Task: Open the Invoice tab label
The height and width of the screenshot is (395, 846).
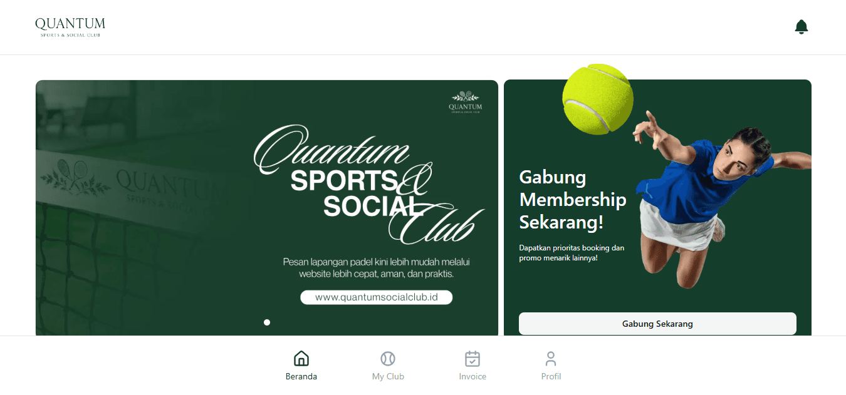Action: point(473,376)
